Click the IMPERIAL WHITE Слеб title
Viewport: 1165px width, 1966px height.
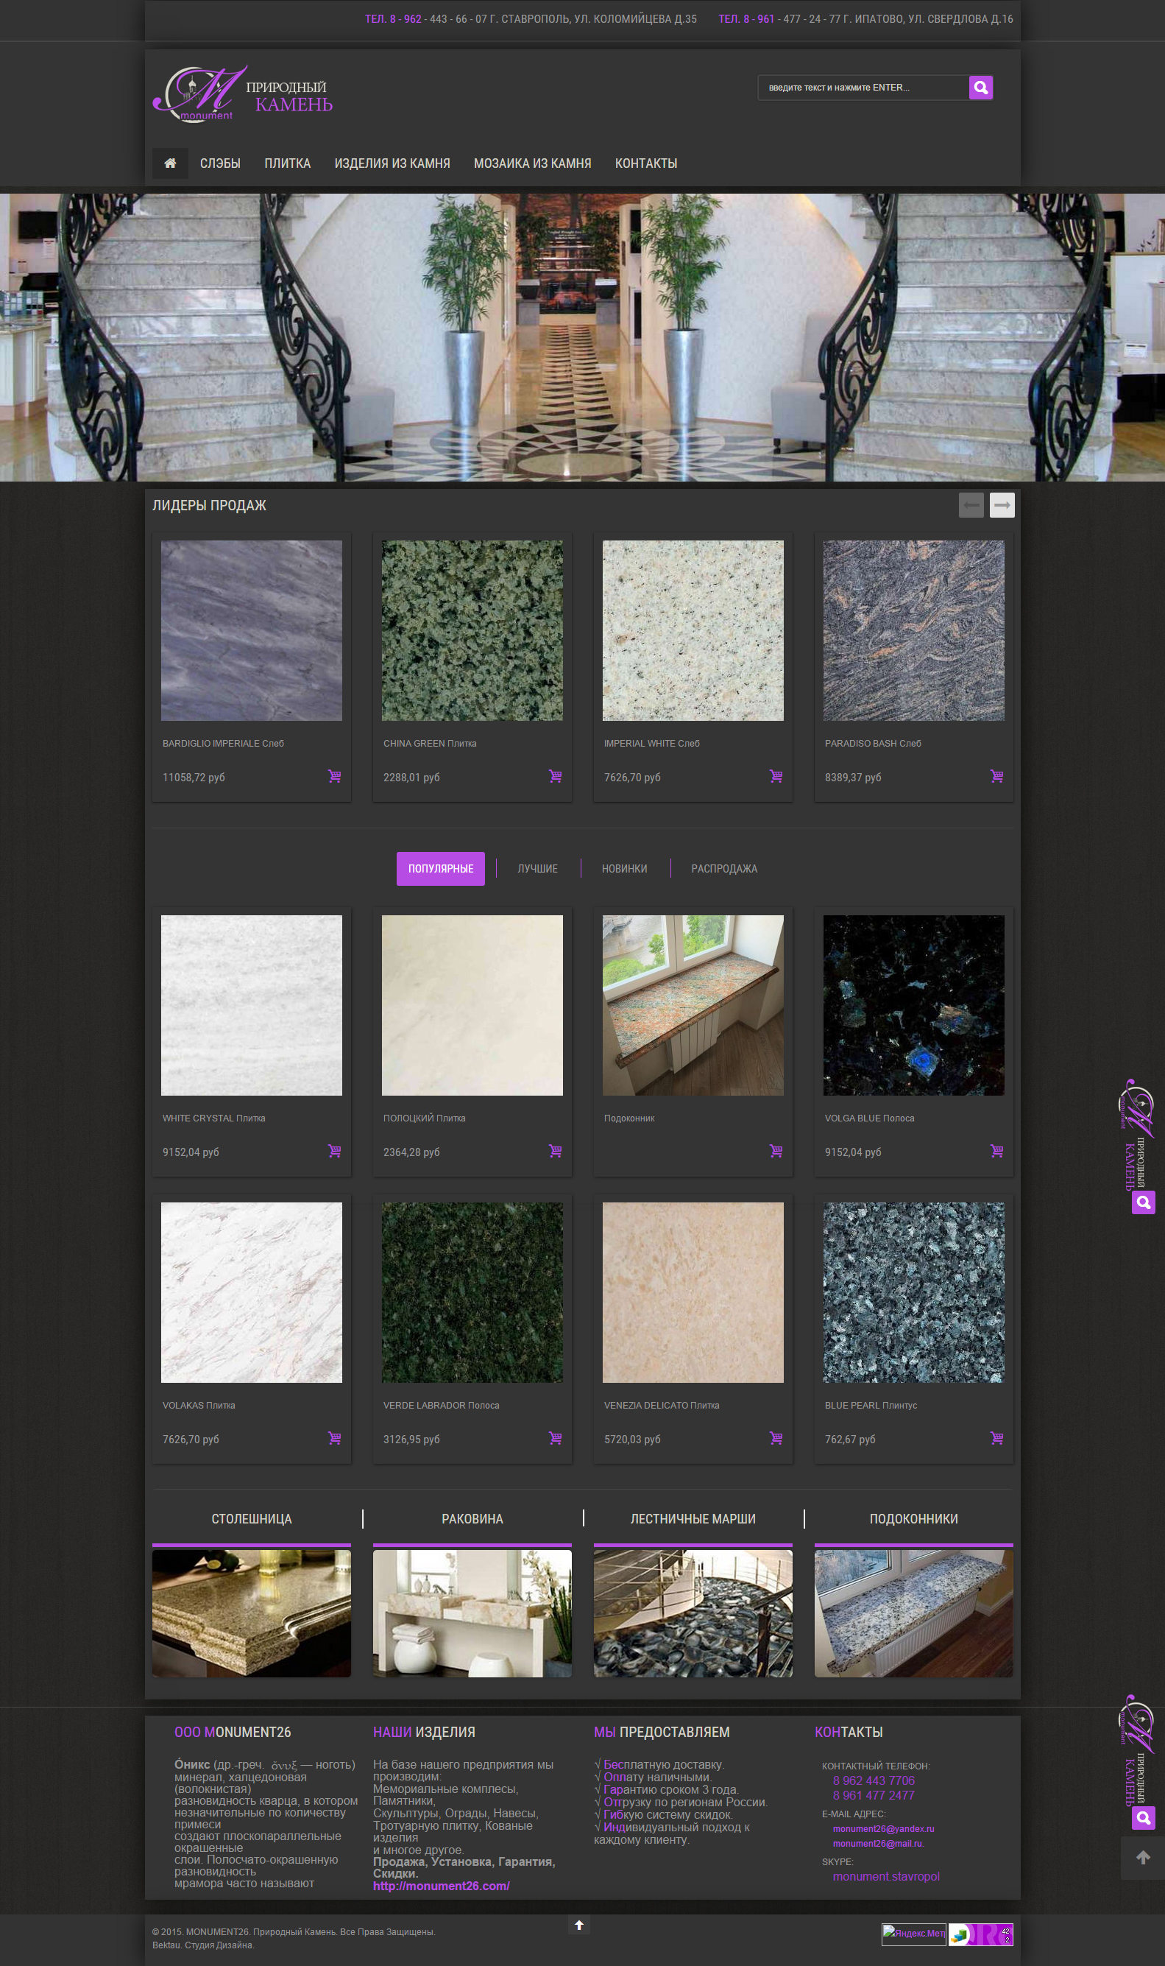651,743
